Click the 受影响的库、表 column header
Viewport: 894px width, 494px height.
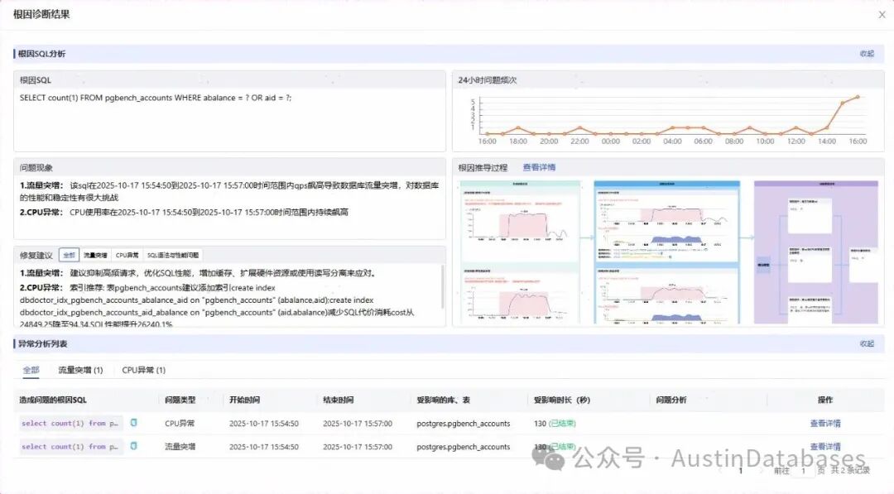click(x=444, y=400)
